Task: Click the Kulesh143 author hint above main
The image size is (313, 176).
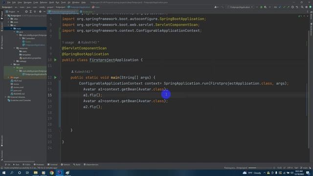Action: (x=82, y=72)
